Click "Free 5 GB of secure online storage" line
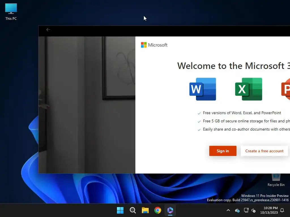Viewport: 290px width, 217px height. coord(246,121)
